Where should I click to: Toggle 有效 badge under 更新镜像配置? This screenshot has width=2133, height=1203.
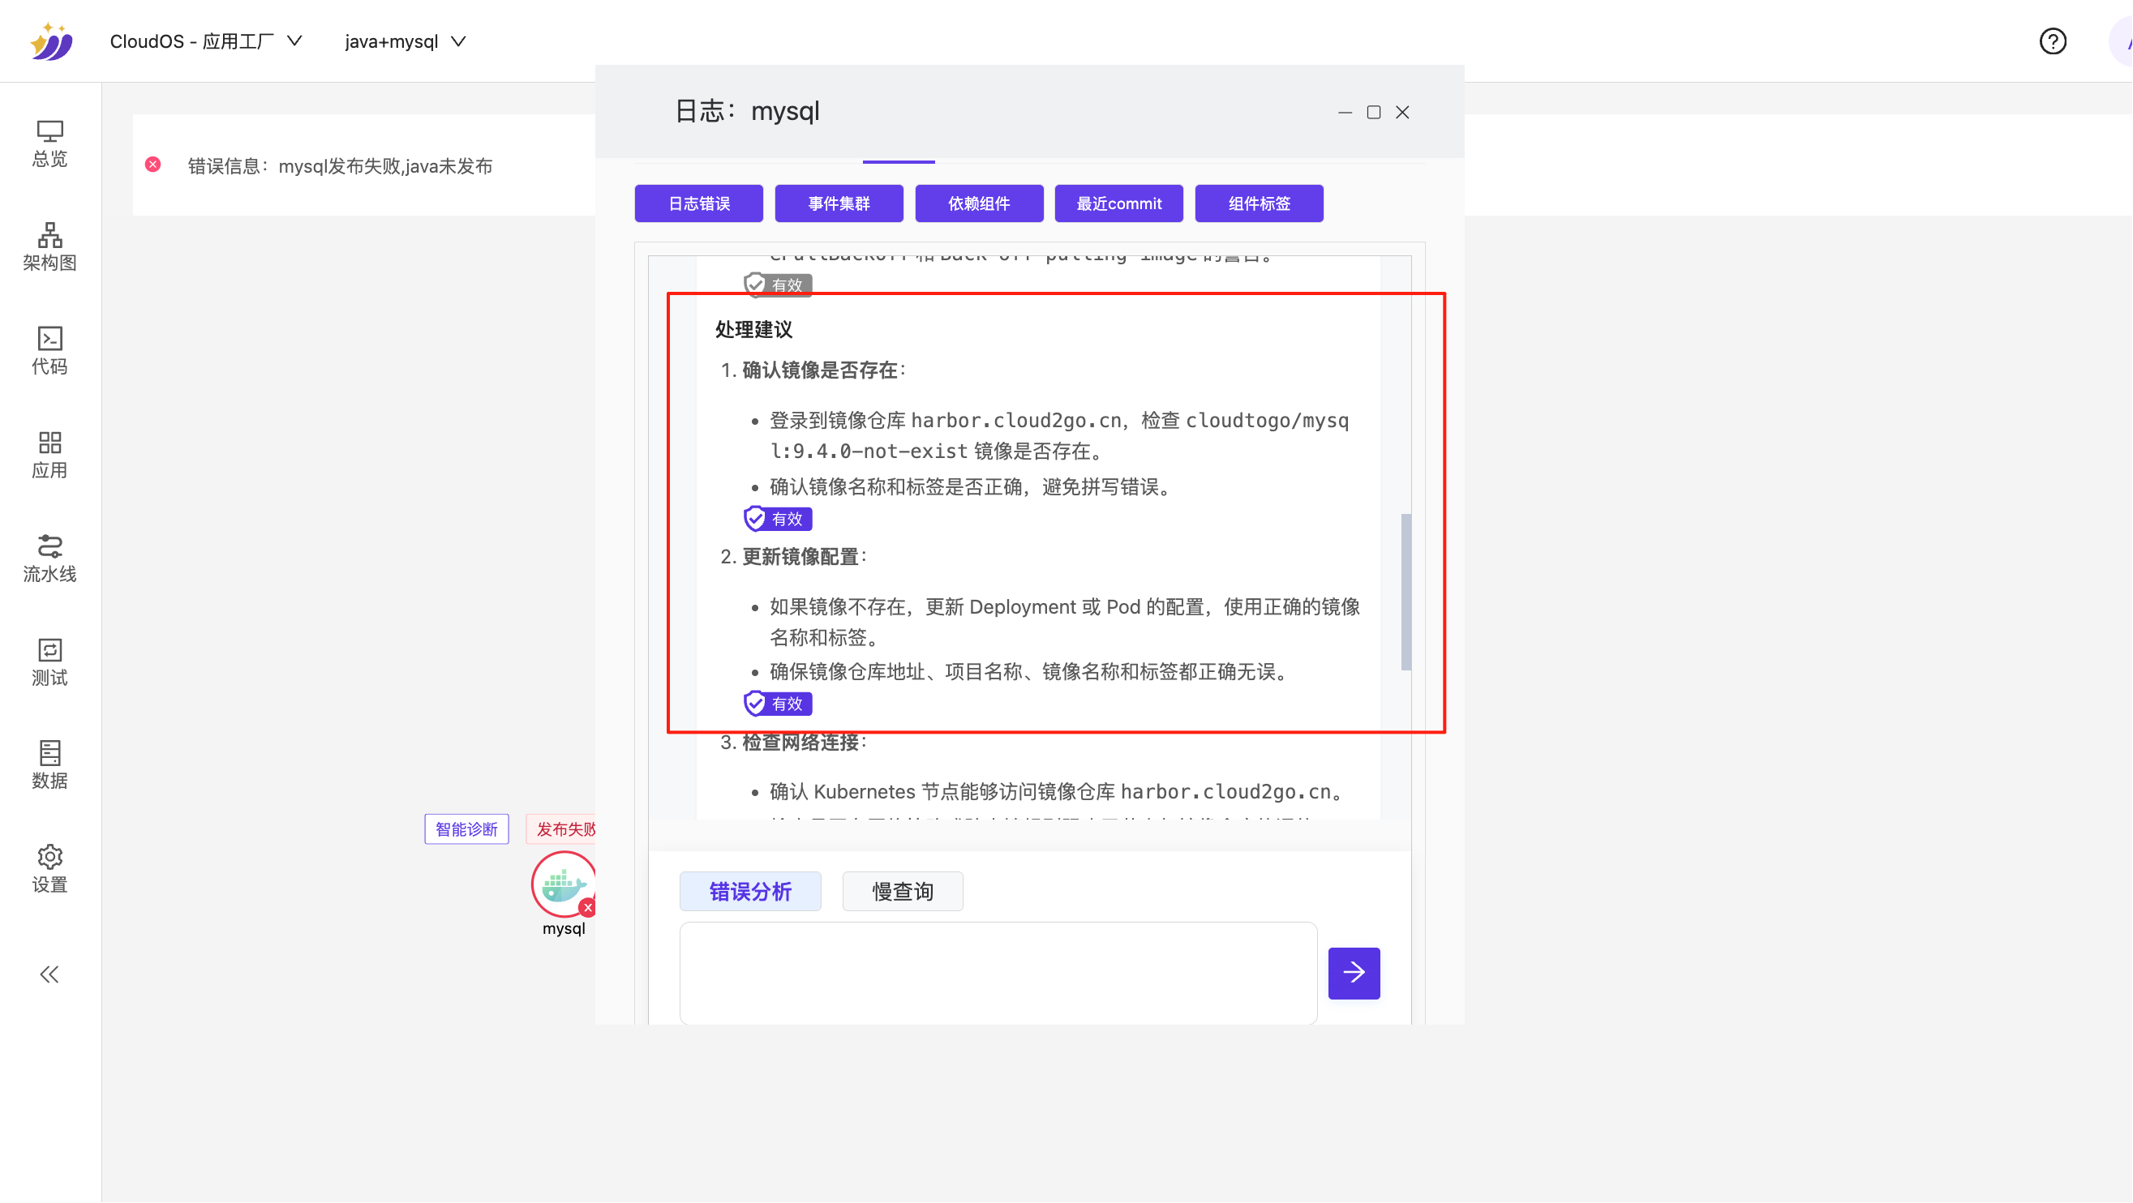(x=778, y=704)
